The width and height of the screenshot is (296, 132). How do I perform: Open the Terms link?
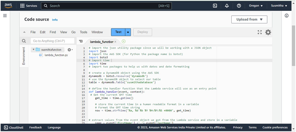[x=252, y=128]
